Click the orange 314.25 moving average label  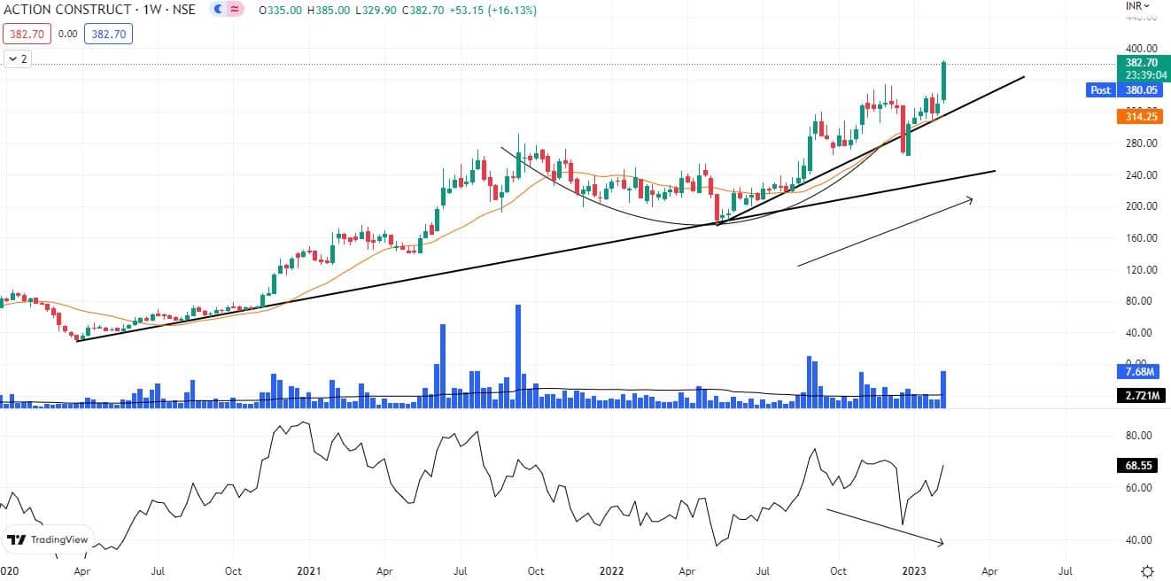point(1138,117)
